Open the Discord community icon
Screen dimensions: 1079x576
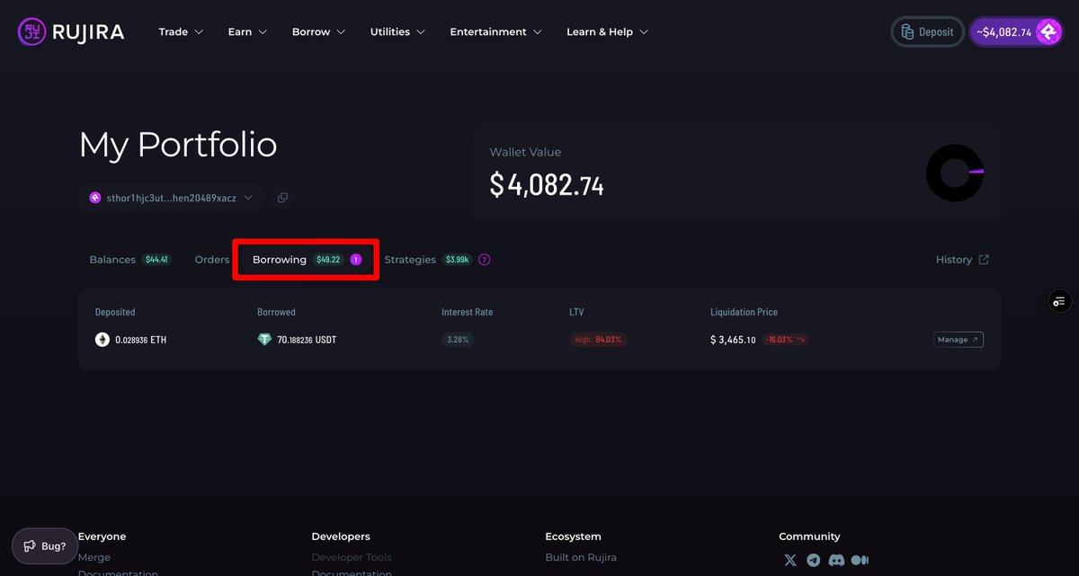pos(836,560)
